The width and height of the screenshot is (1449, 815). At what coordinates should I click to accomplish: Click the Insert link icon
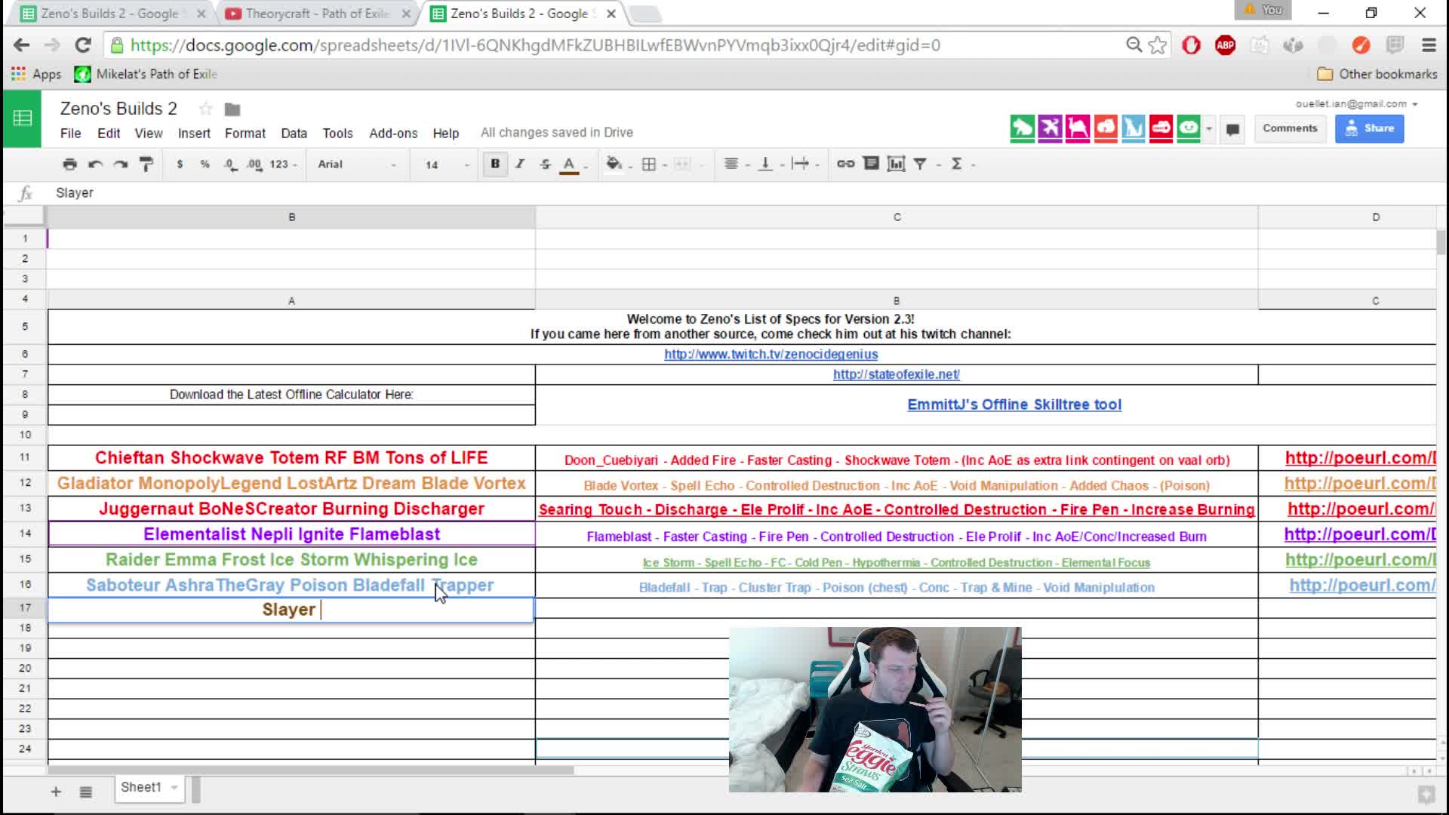(846, 164)
